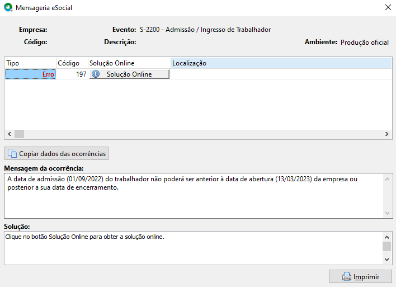Click Solução box scrollbar up arrow

click(x=386, y=237)
